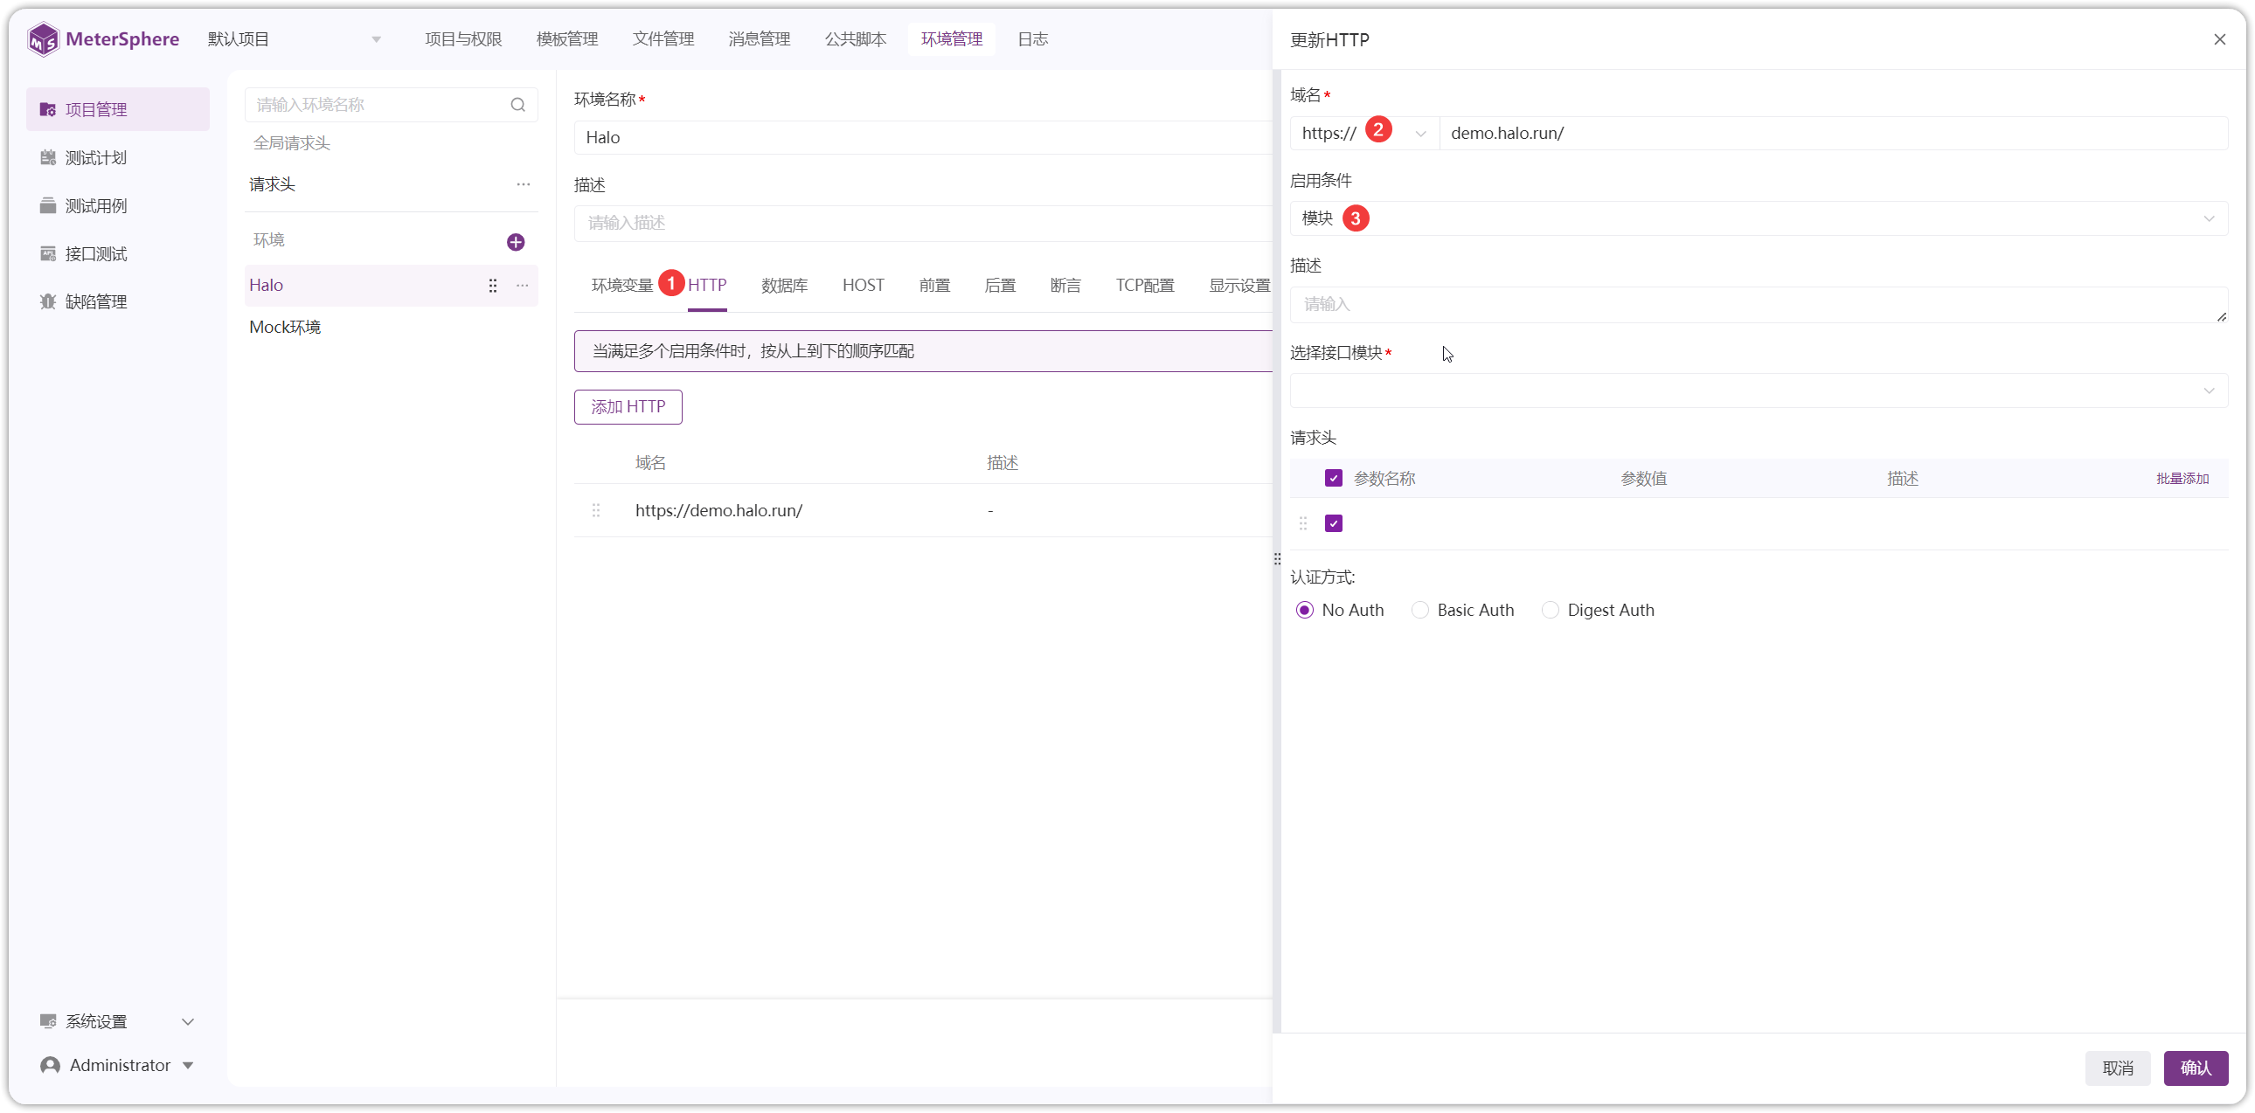Click the Administrator avatar icon
Viewport: 2255px width, 1113px height.
(x=50, y=1065)
